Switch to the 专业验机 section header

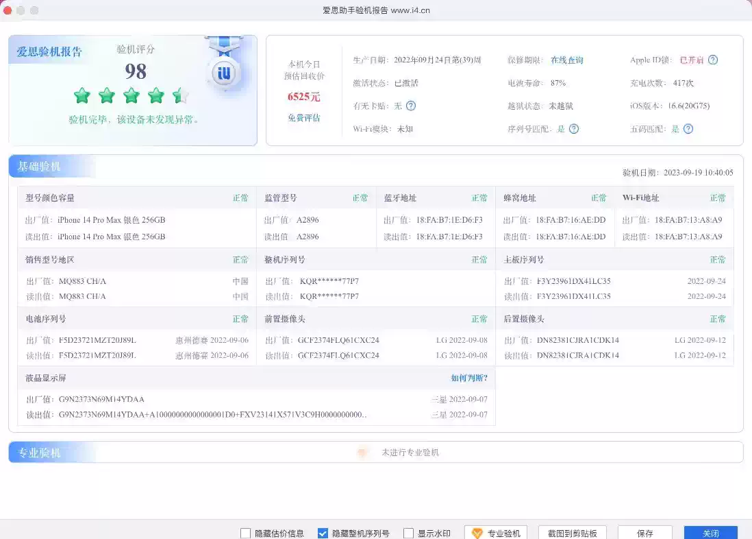pyautogui.click(x=40, y=453)
